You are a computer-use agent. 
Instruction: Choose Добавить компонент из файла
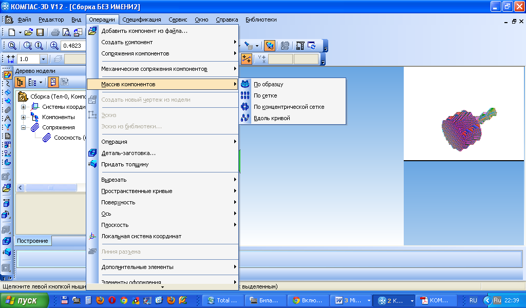tap(162, 31)
